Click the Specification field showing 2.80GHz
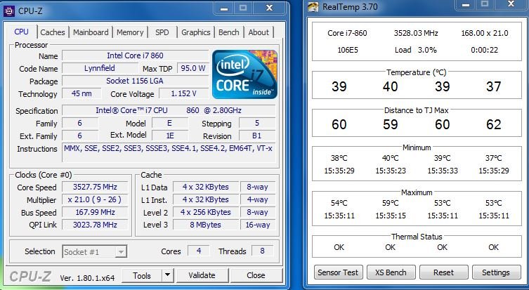This screenshot has width=529, height=290. point(169,111)
